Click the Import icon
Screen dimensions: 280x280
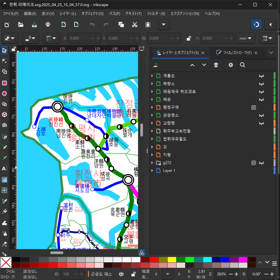pos(63,24)
